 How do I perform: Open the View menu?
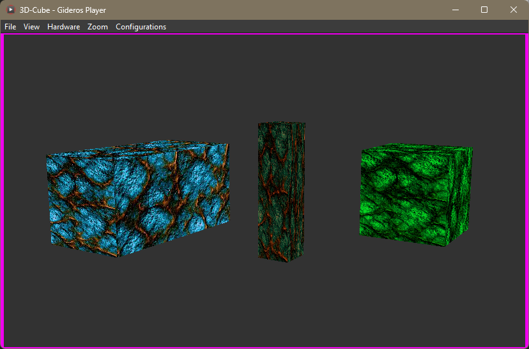click(31, 27)
